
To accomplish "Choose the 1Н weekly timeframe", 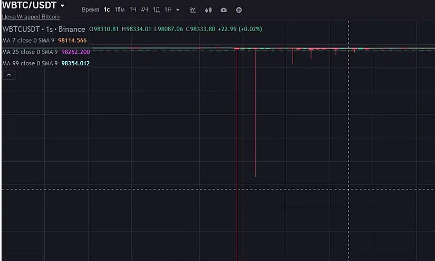I will (168, 10).
